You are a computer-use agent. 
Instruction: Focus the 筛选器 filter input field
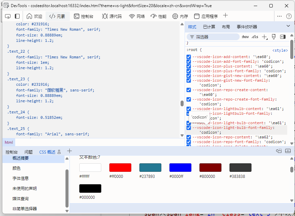tap(213, 37)
